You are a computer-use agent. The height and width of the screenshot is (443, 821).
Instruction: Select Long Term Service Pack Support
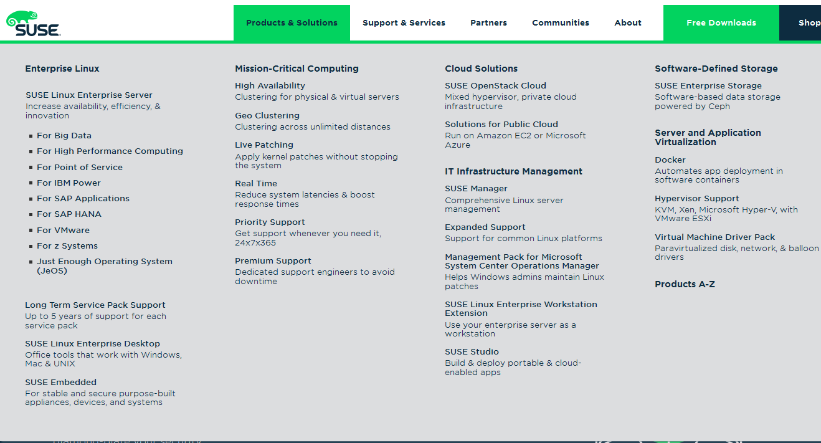(95, 305)
